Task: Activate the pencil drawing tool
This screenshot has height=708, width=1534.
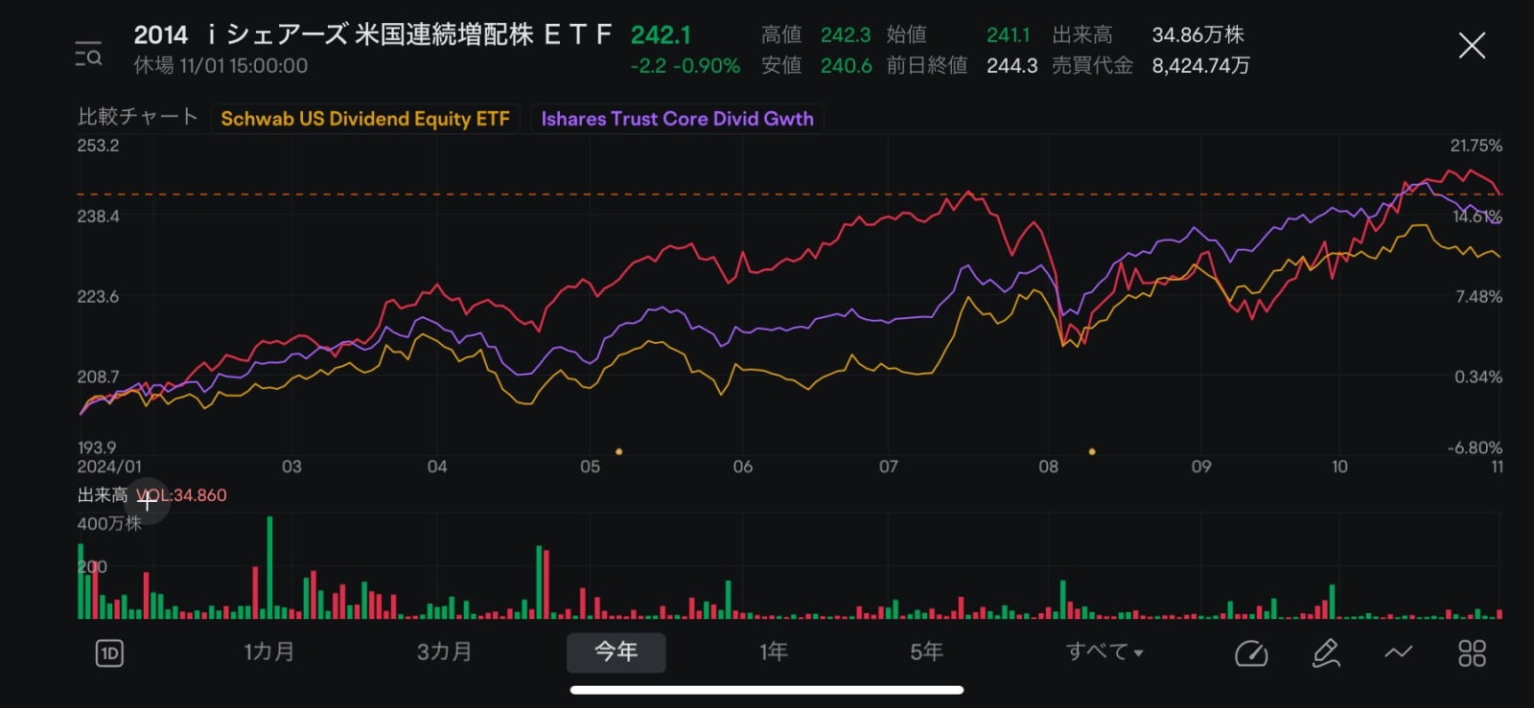Action: (x=1326, y=653)
